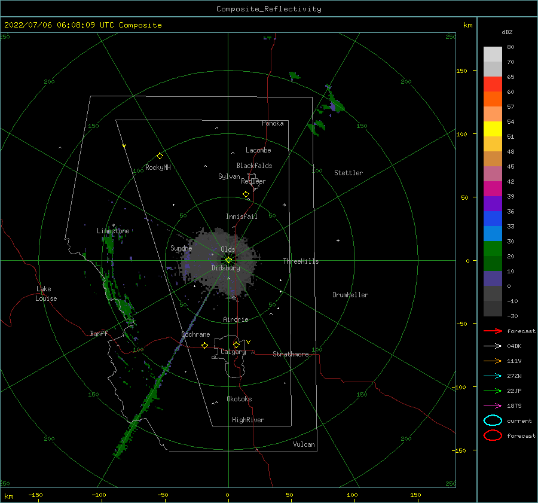Viewport: 538px width, 503px height.
Task: Click the Innisfail label
Action: tap(242, 217)
